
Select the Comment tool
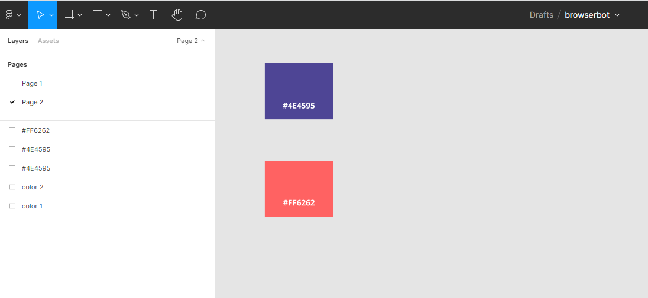pos(200,15)
